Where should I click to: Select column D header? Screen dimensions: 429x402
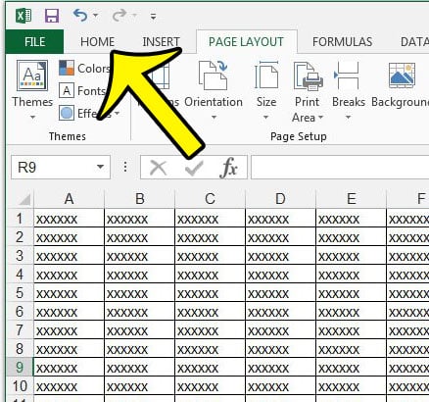(x=280, y=199)
